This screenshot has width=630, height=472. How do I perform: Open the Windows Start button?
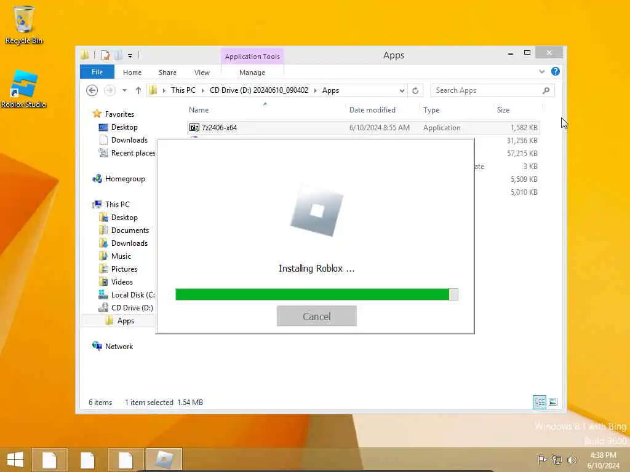[15, 459]
